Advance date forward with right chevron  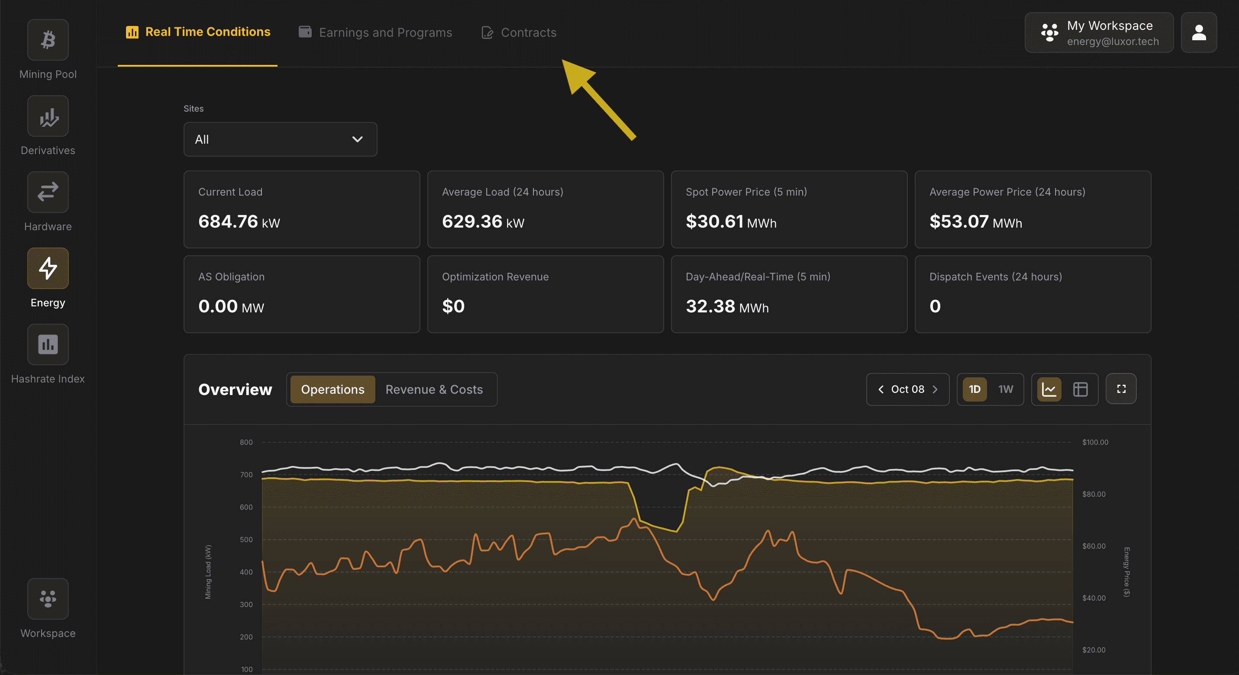[935, 389]
